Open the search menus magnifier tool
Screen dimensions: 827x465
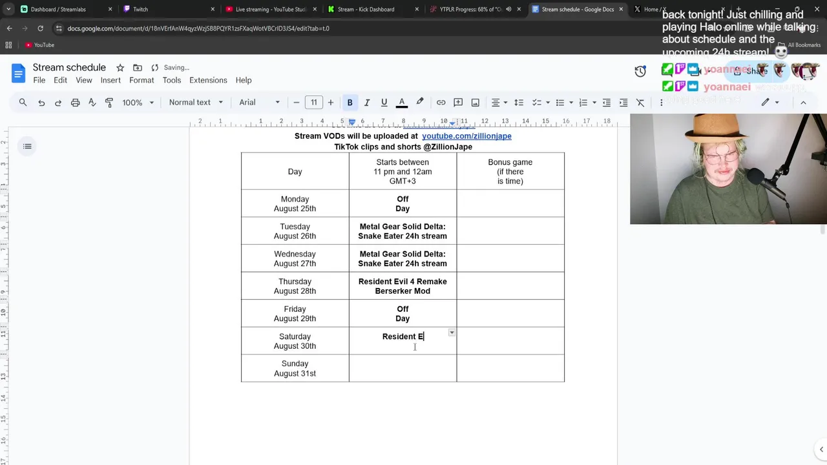[23, 102]
